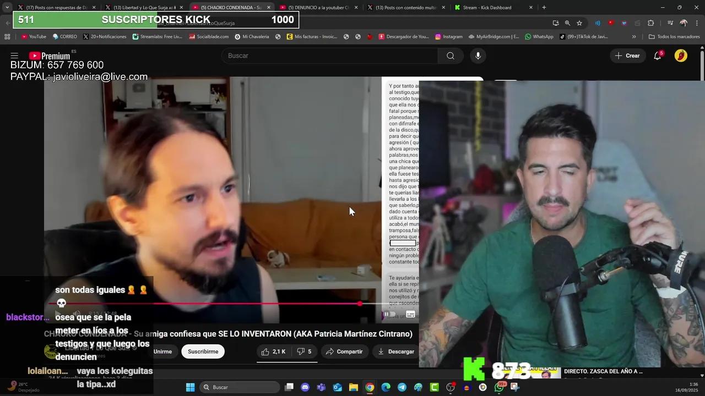This screenshot has width=705, height=396.
Task: Open the YouTube account avatar menu
Action: [x=681, y=56]
